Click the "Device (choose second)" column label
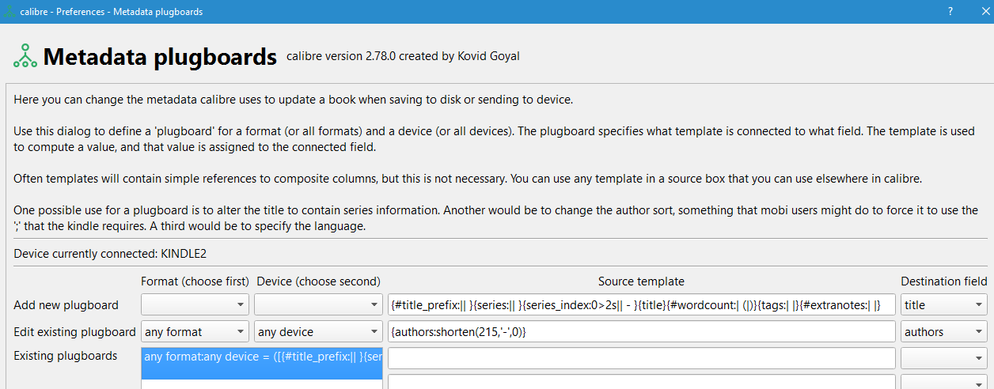The width and height of the screenshot is (994, 389). [318, 281]
